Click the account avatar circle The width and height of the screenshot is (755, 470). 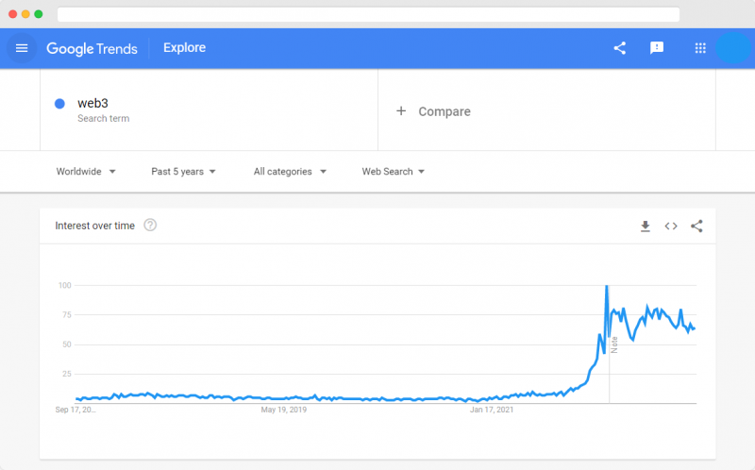tap(733, 48)
